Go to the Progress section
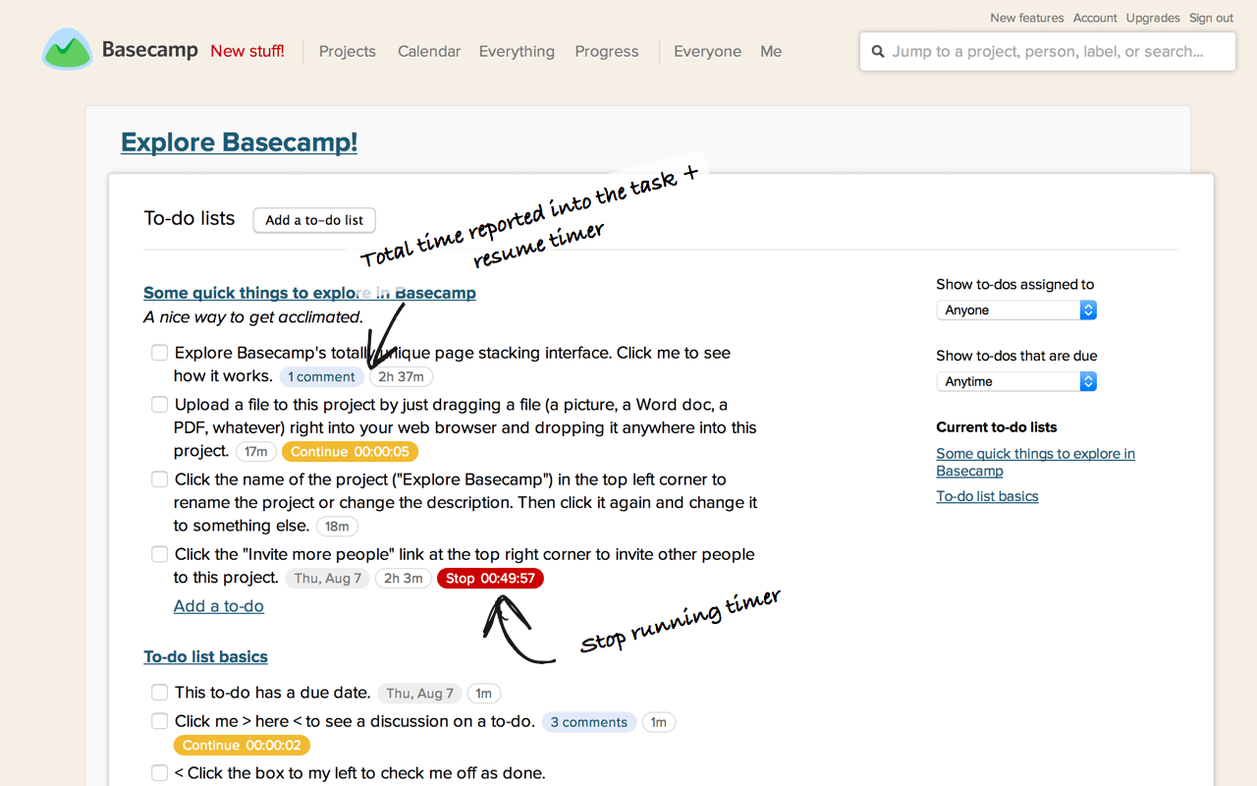Image resolution: width=1257 pixels, height=786 pixels. 606,51
